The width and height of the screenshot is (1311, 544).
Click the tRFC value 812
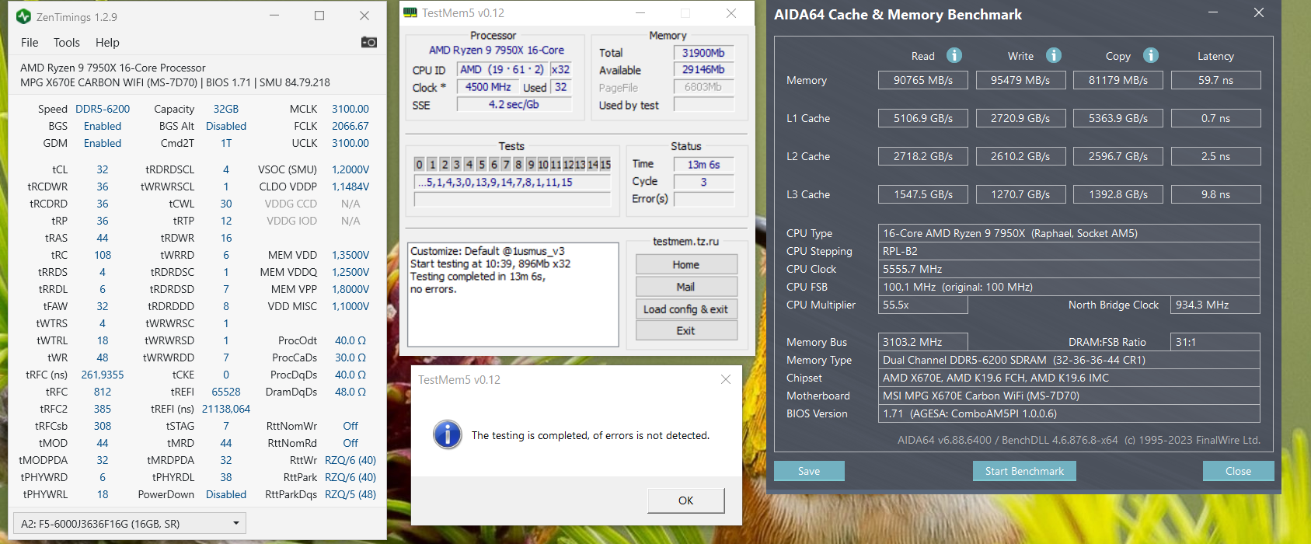[103, 392]
